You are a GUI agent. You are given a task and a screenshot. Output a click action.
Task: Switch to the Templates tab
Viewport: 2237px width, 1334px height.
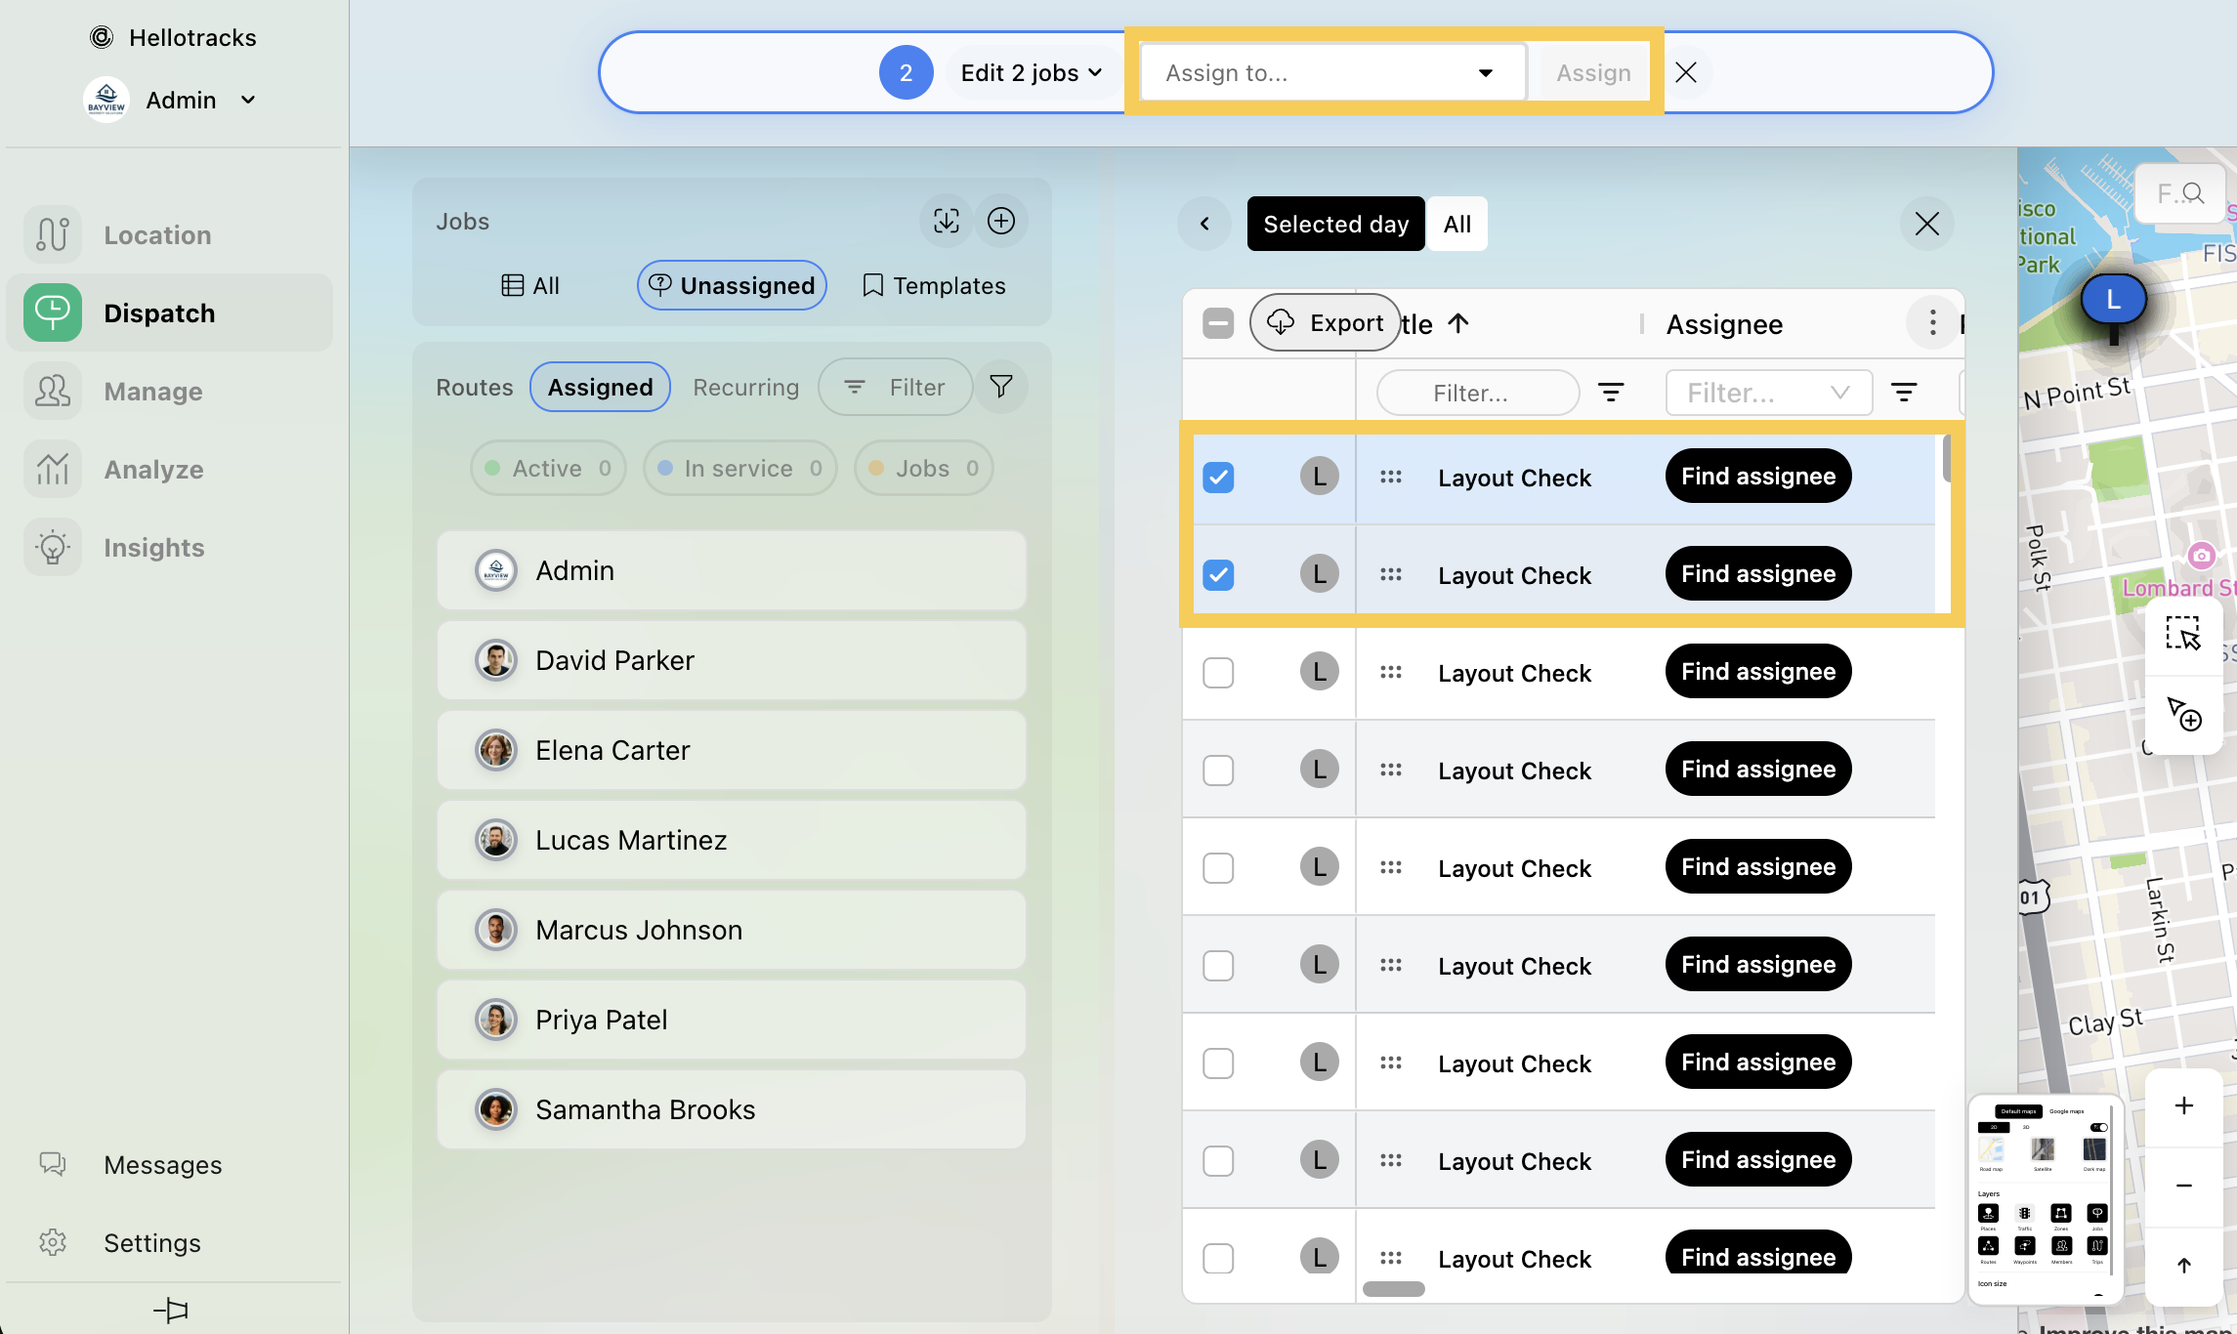934,286
